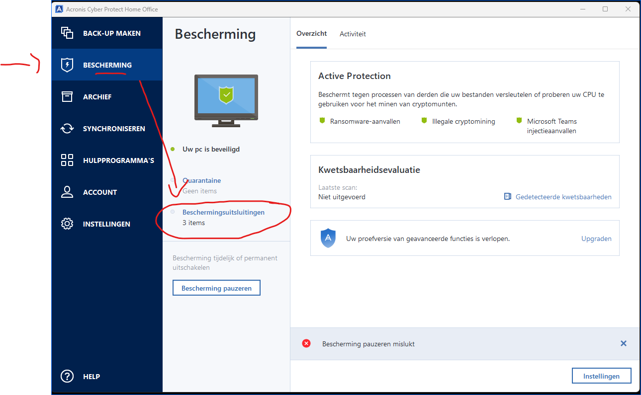The image size is (641, 395).
Task: Switch to the Overzicht tab
Action: [312, 34]
